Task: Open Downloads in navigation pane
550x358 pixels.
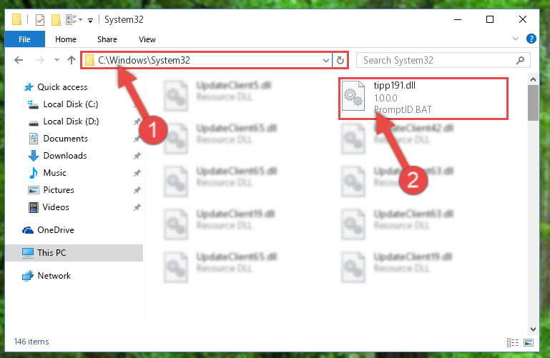Action: (65, 156)
